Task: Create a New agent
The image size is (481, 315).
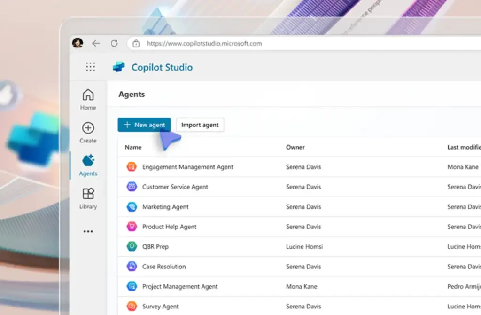Action: (x=144, y=125)
